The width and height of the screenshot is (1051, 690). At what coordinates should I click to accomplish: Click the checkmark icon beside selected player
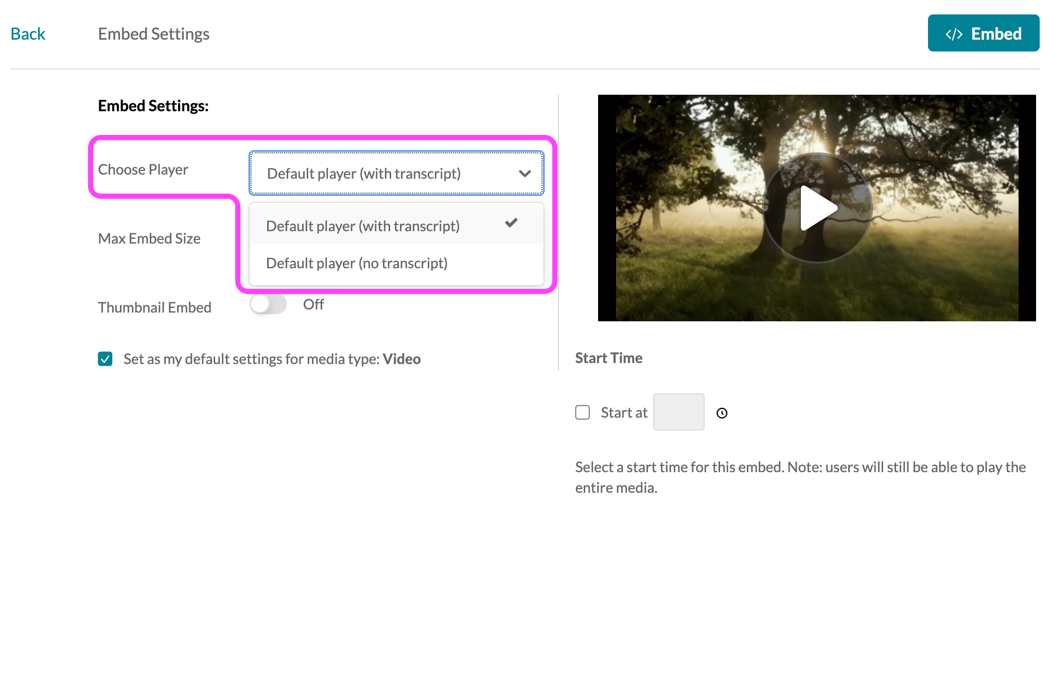pos(511,223)
